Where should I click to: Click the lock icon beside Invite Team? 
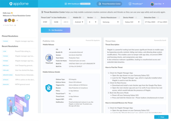[x=15, y=25]
